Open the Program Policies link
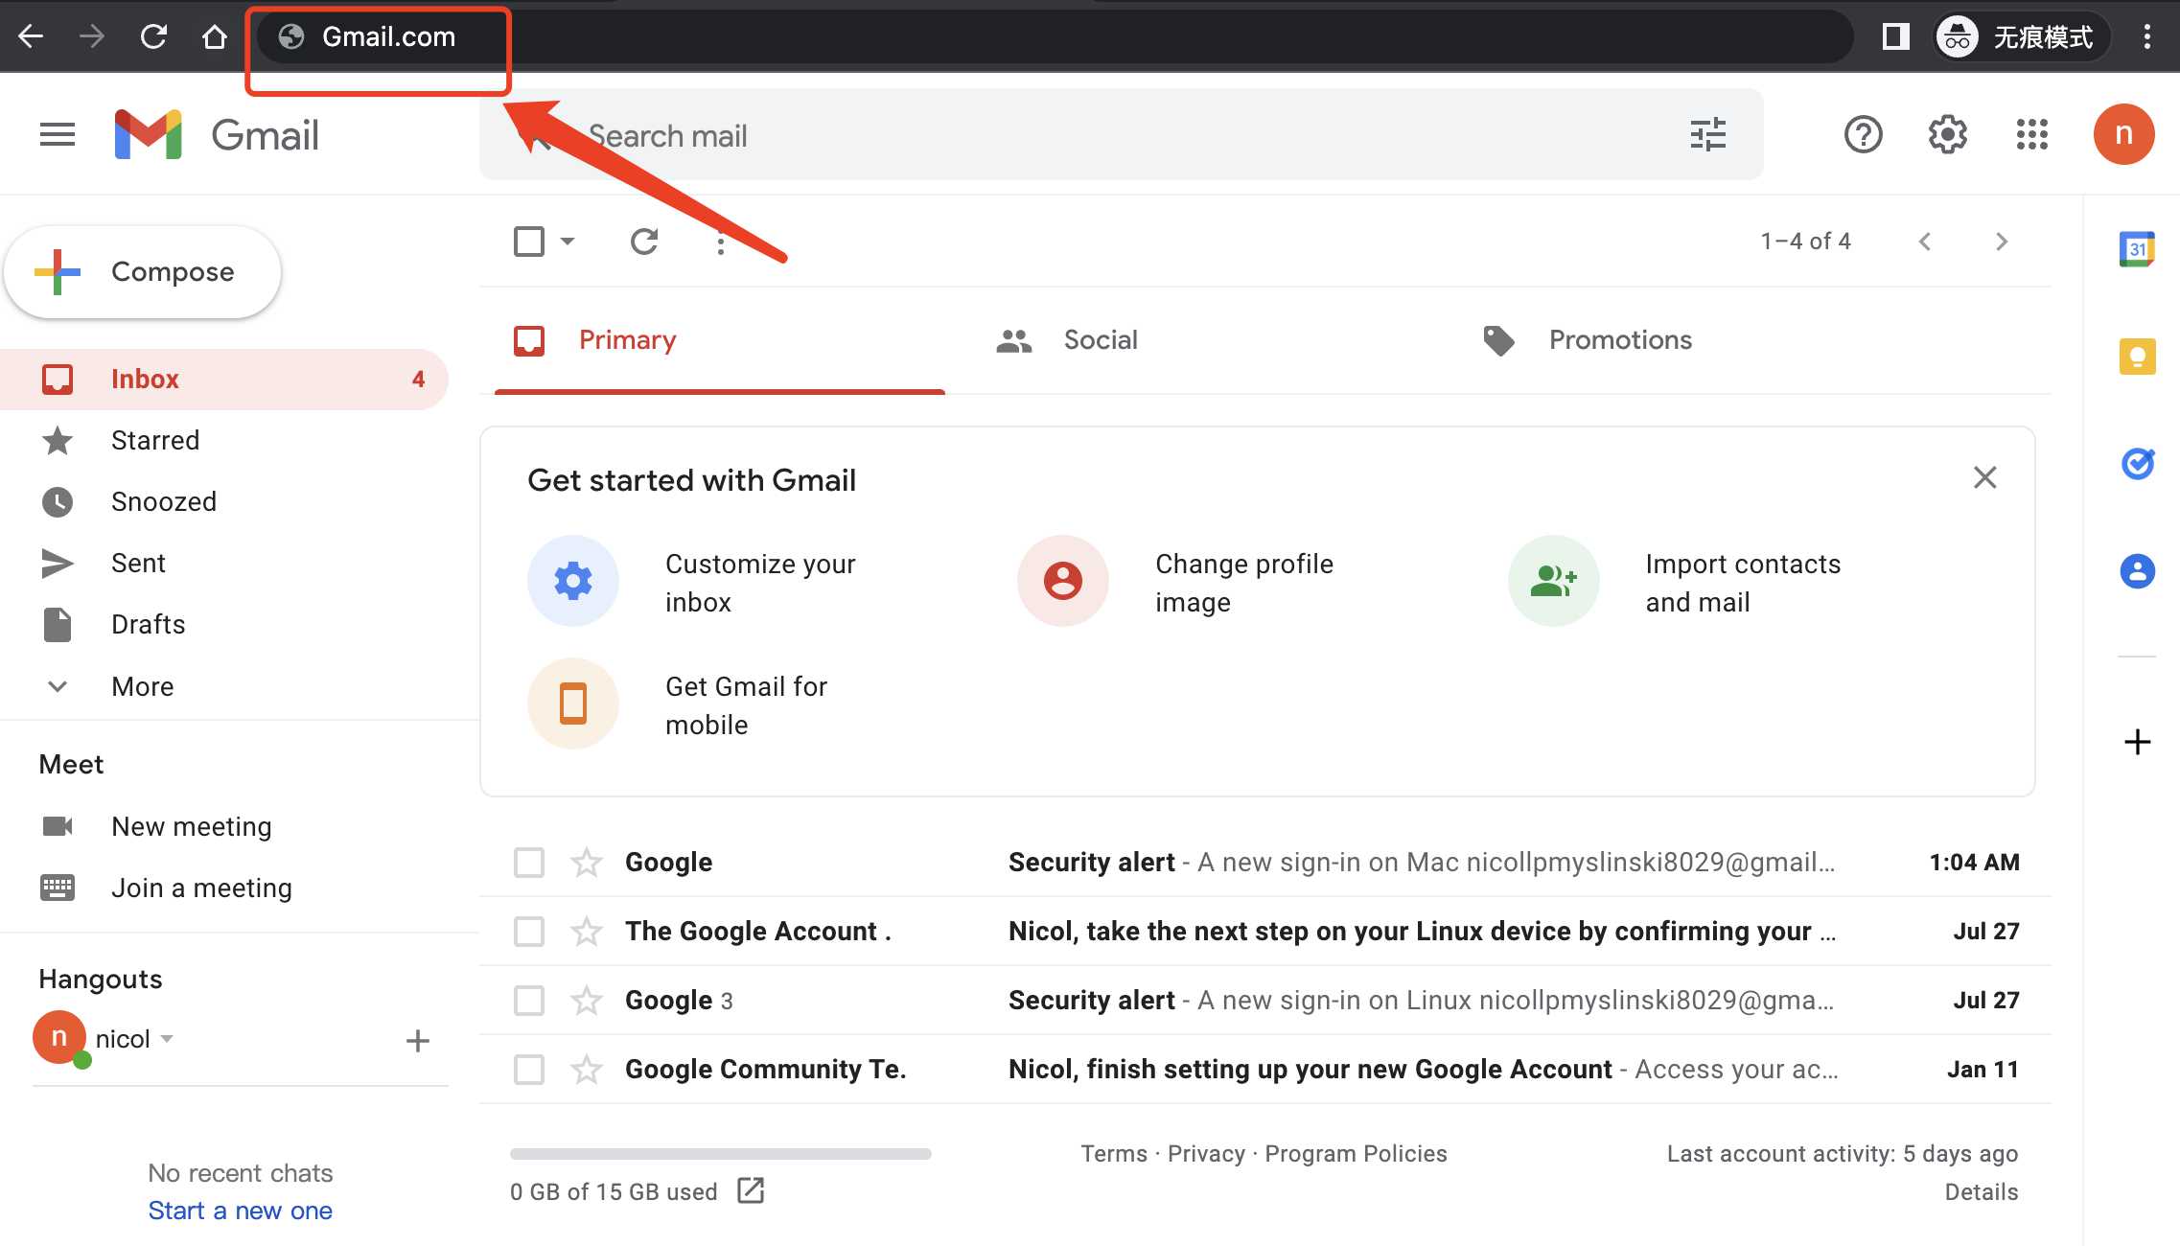The image size is (2180, 1246). click(x=1356, y=1153)
